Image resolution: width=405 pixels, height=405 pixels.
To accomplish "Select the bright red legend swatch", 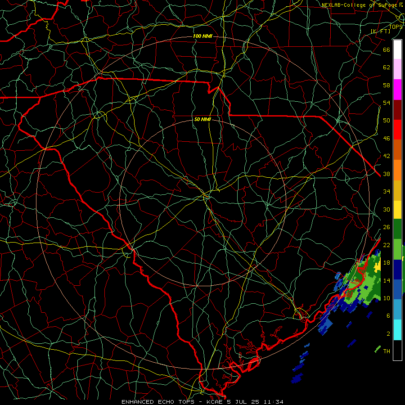I will [397, 130].
